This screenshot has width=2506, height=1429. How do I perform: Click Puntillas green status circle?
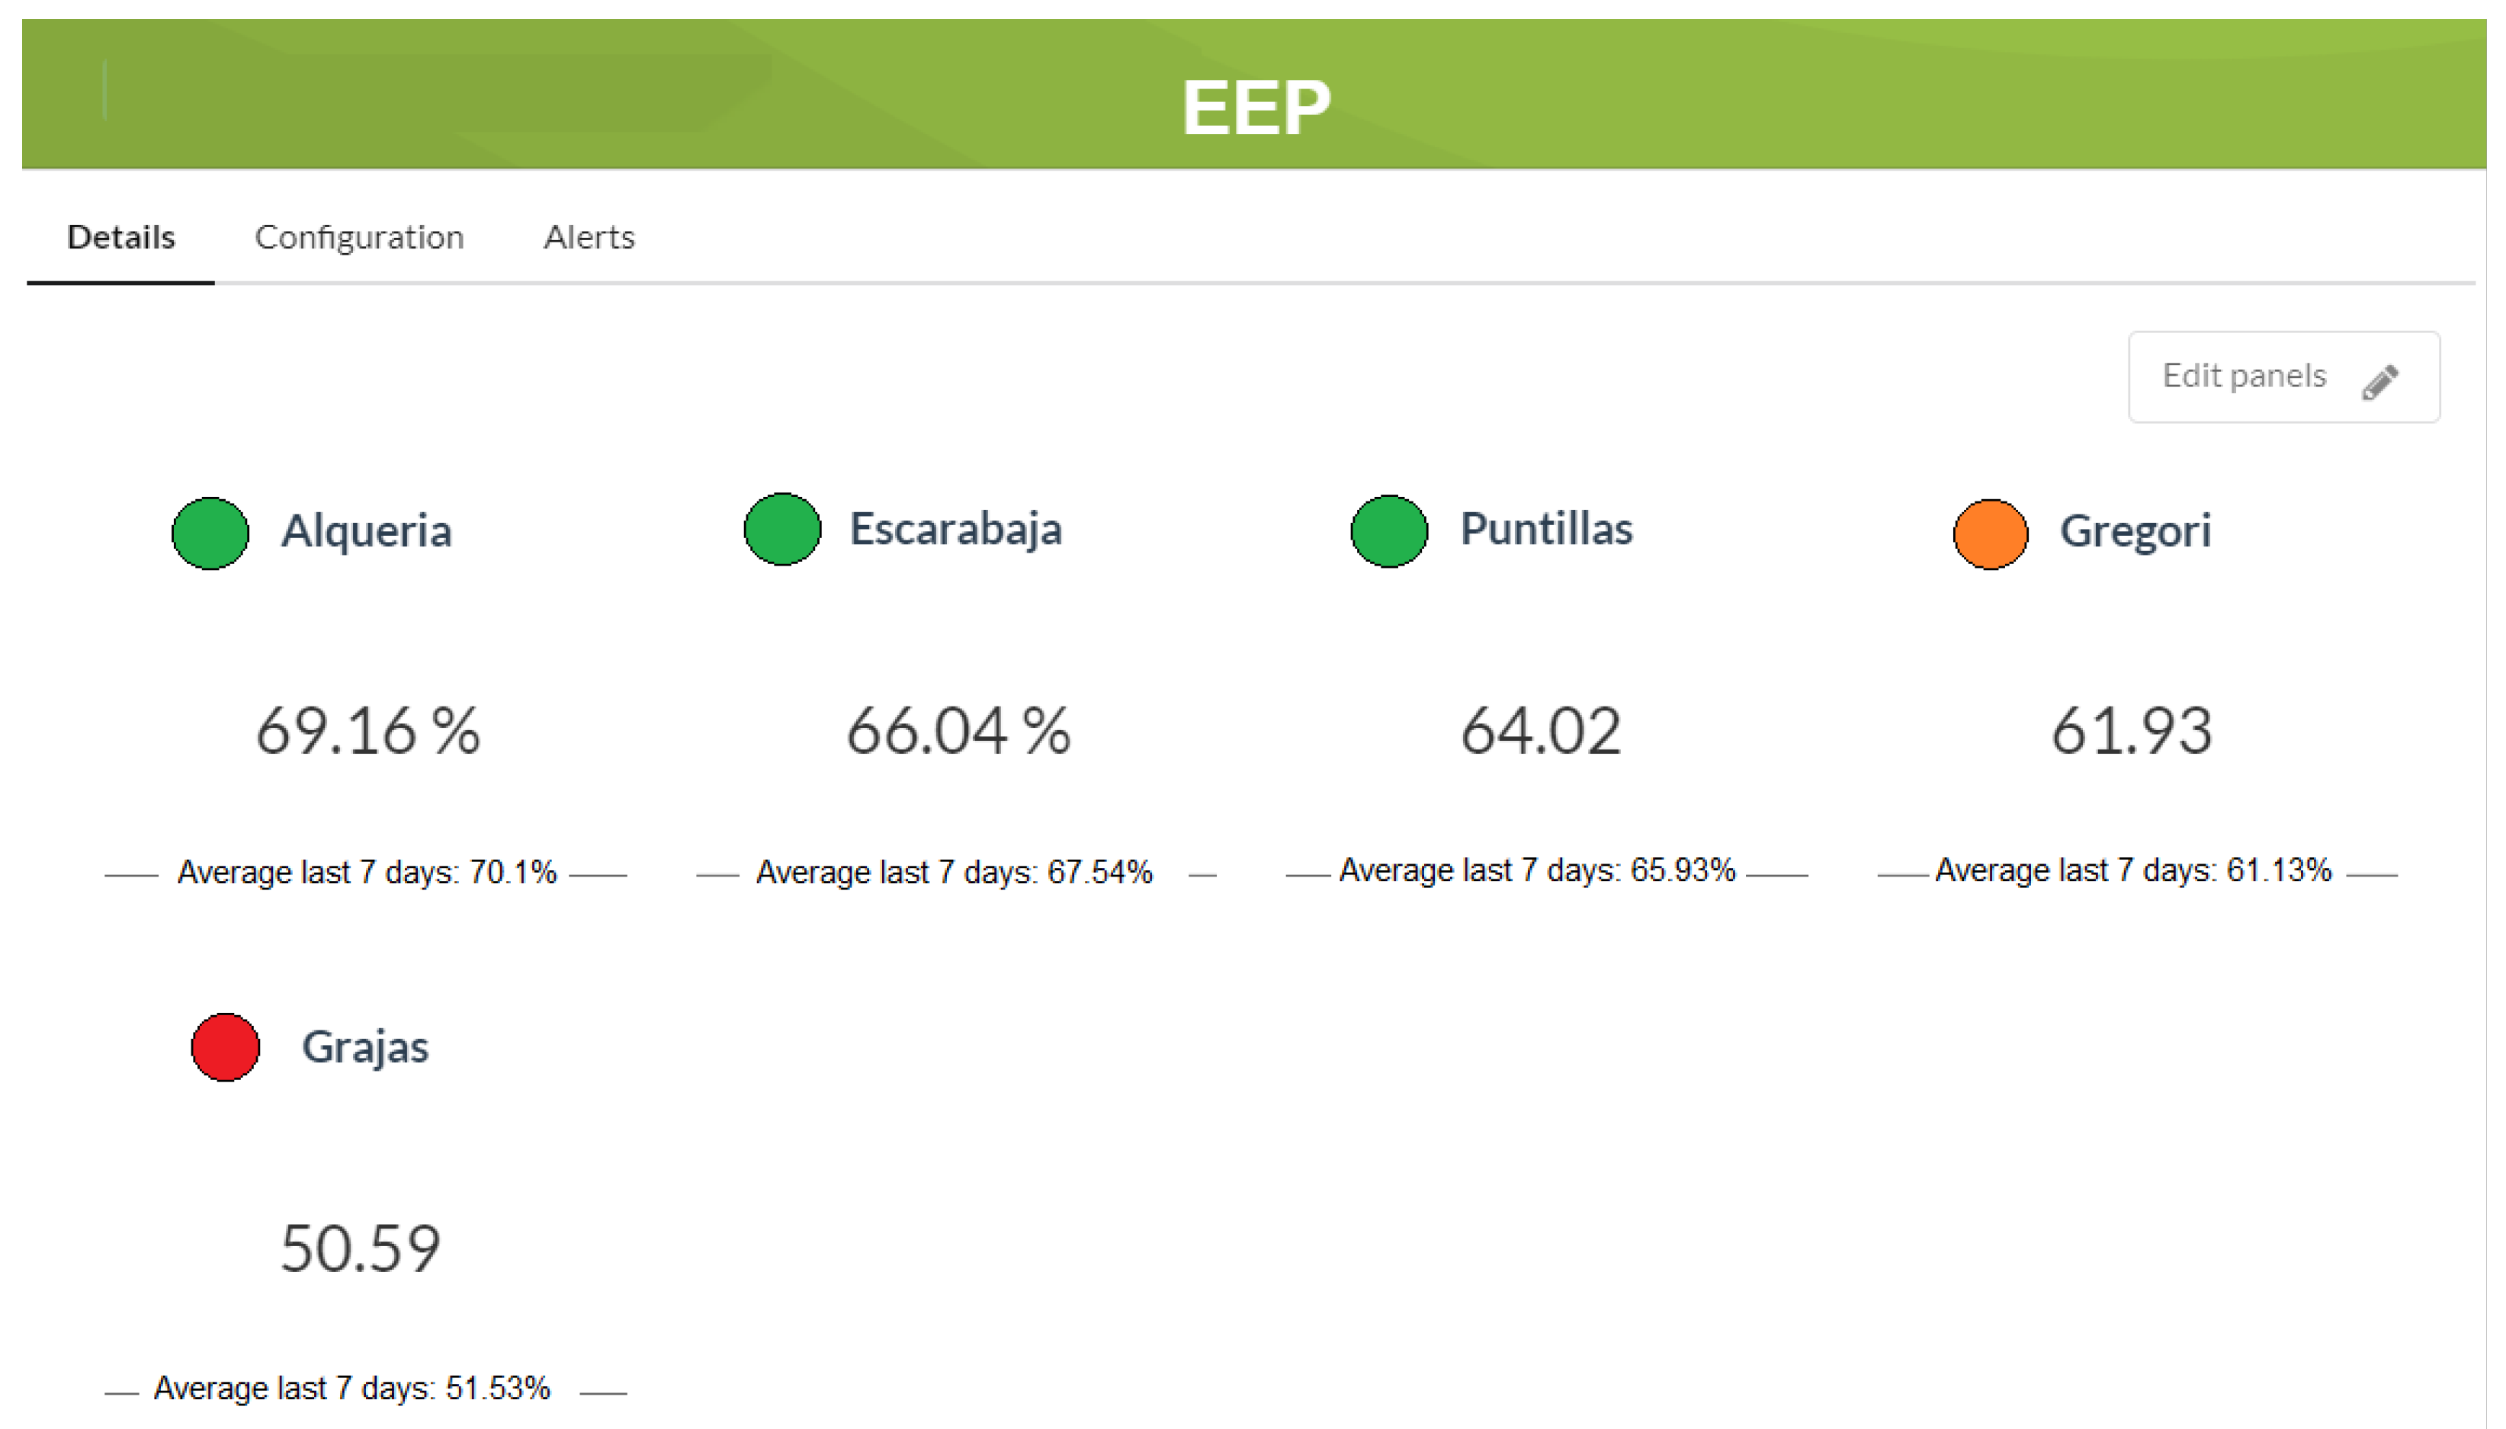(1388, 531)
